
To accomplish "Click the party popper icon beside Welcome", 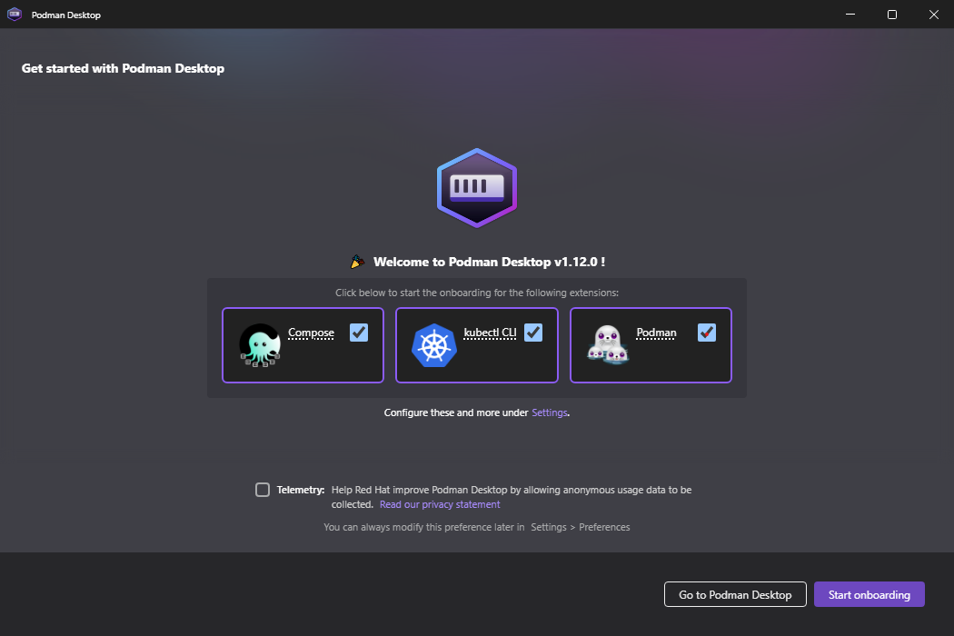I will pos(357,262).
